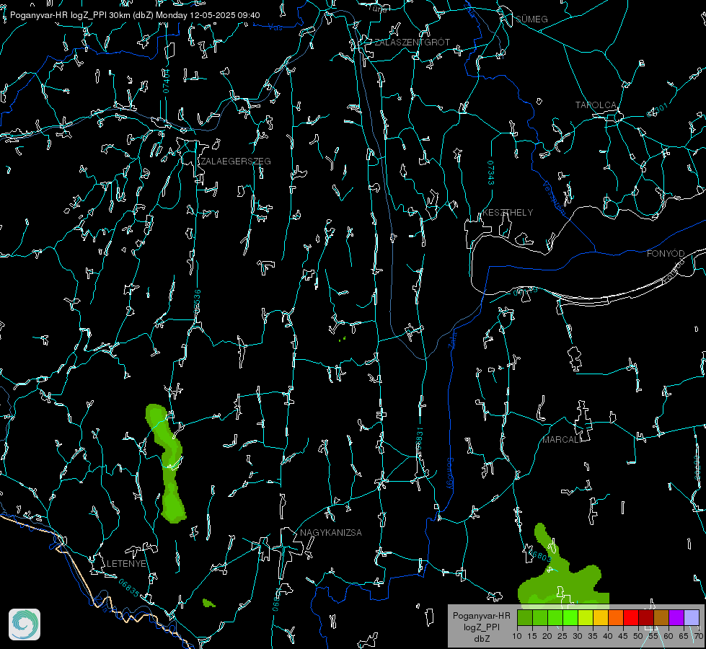Pick the 25-30 dBZ bright green swatch
This screenshot has height=649, width=706.
[570, 617]
